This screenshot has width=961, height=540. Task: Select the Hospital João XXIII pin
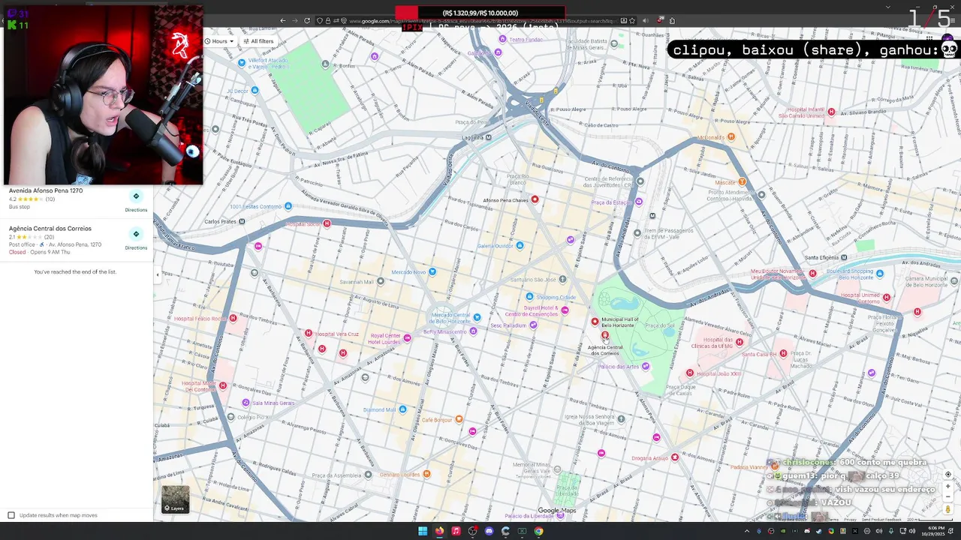pyautogui.click(x=690, y=373)
